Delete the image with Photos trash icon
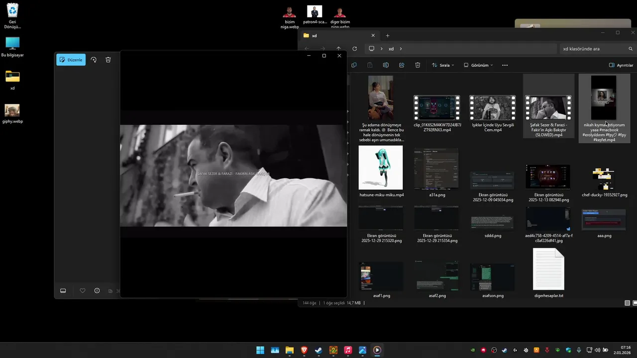The image size is (637, 358). click(x=108, y=60)
